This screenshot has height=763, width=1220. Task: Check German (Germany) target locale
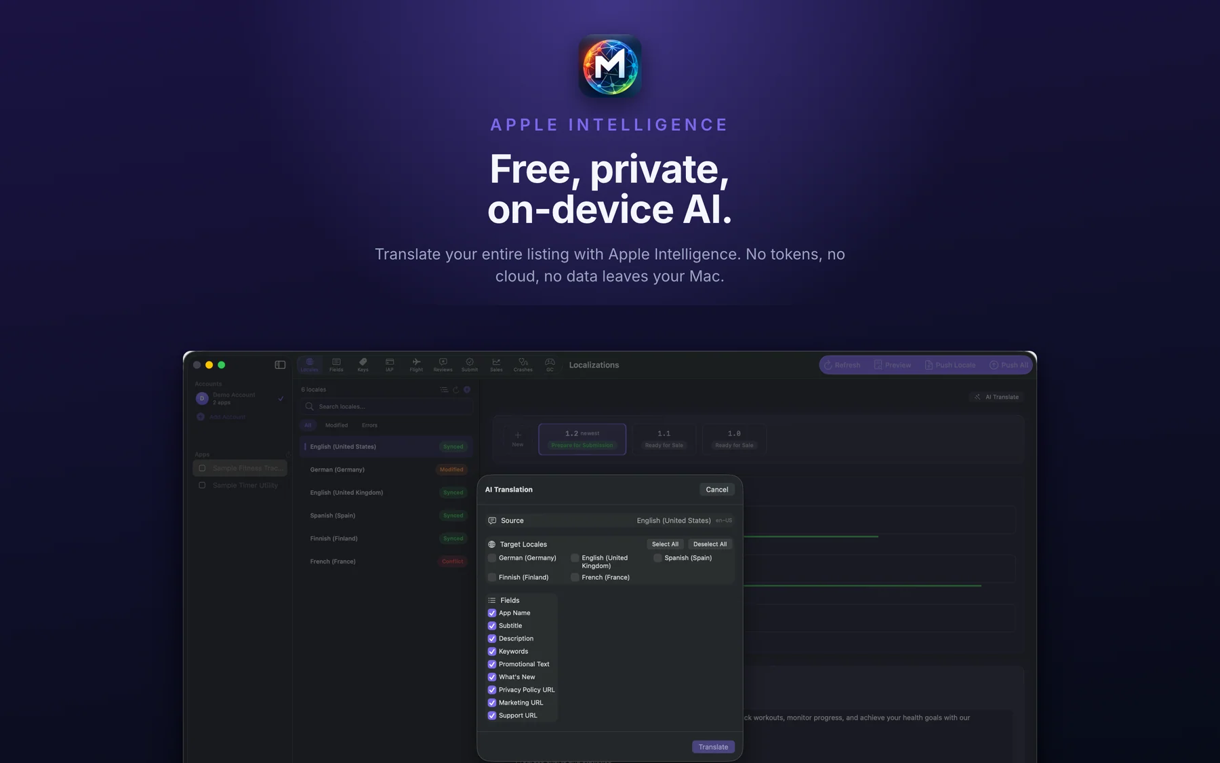point(492,558)
